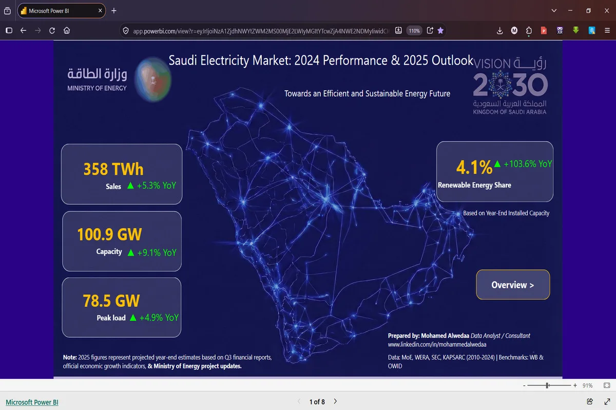Open the linkedin.com/in/mohammedalwedaa link
The width and height of the screenshot is (616, 410).
pos(437,344)
